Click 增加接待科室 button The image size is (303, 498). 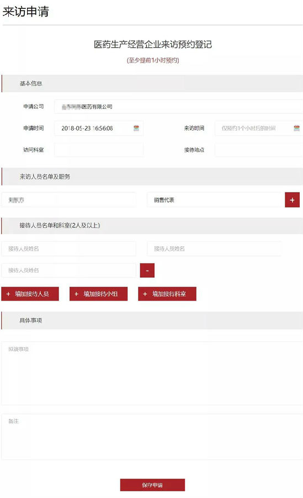167,294
